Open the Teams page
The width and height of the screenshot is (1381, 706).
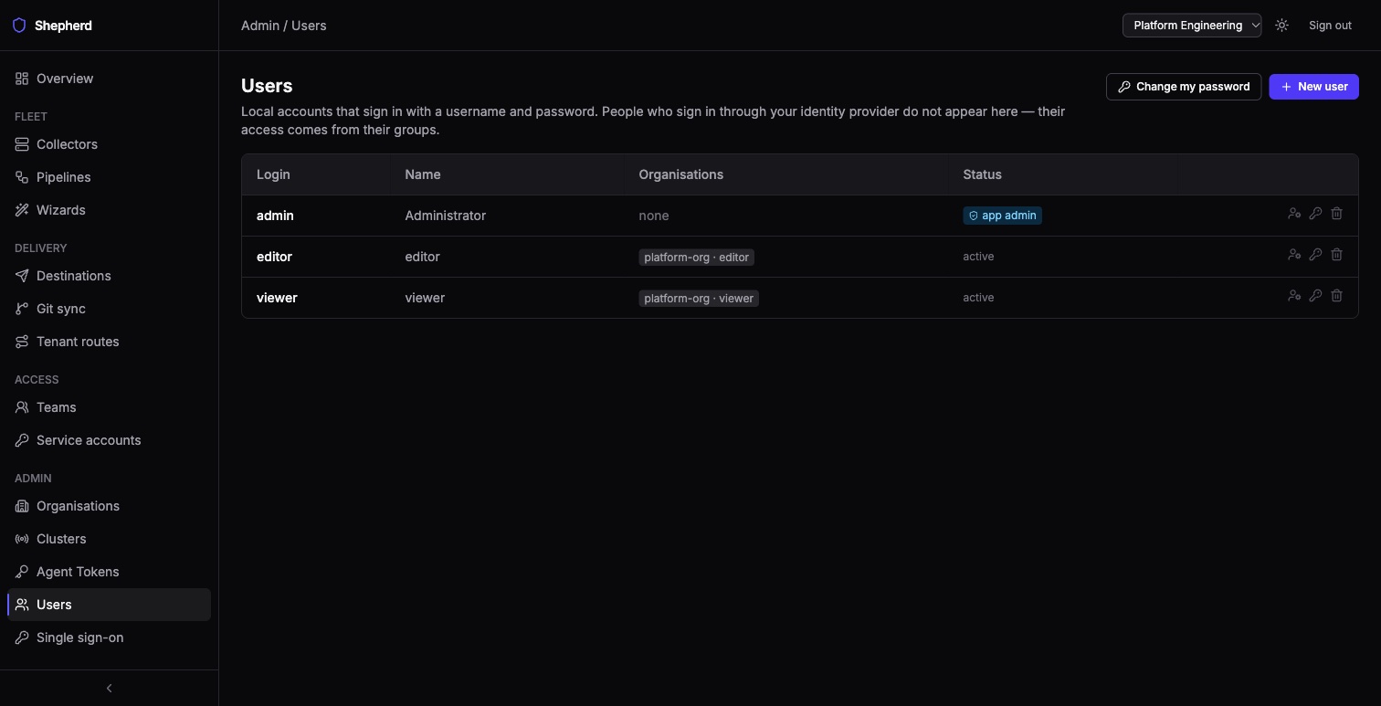[109, 407]
